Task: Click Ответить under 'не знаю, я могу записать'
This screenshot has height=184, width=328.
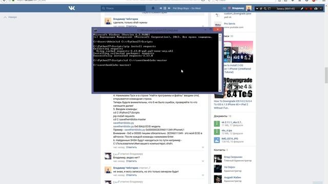Action: (131, 175)
